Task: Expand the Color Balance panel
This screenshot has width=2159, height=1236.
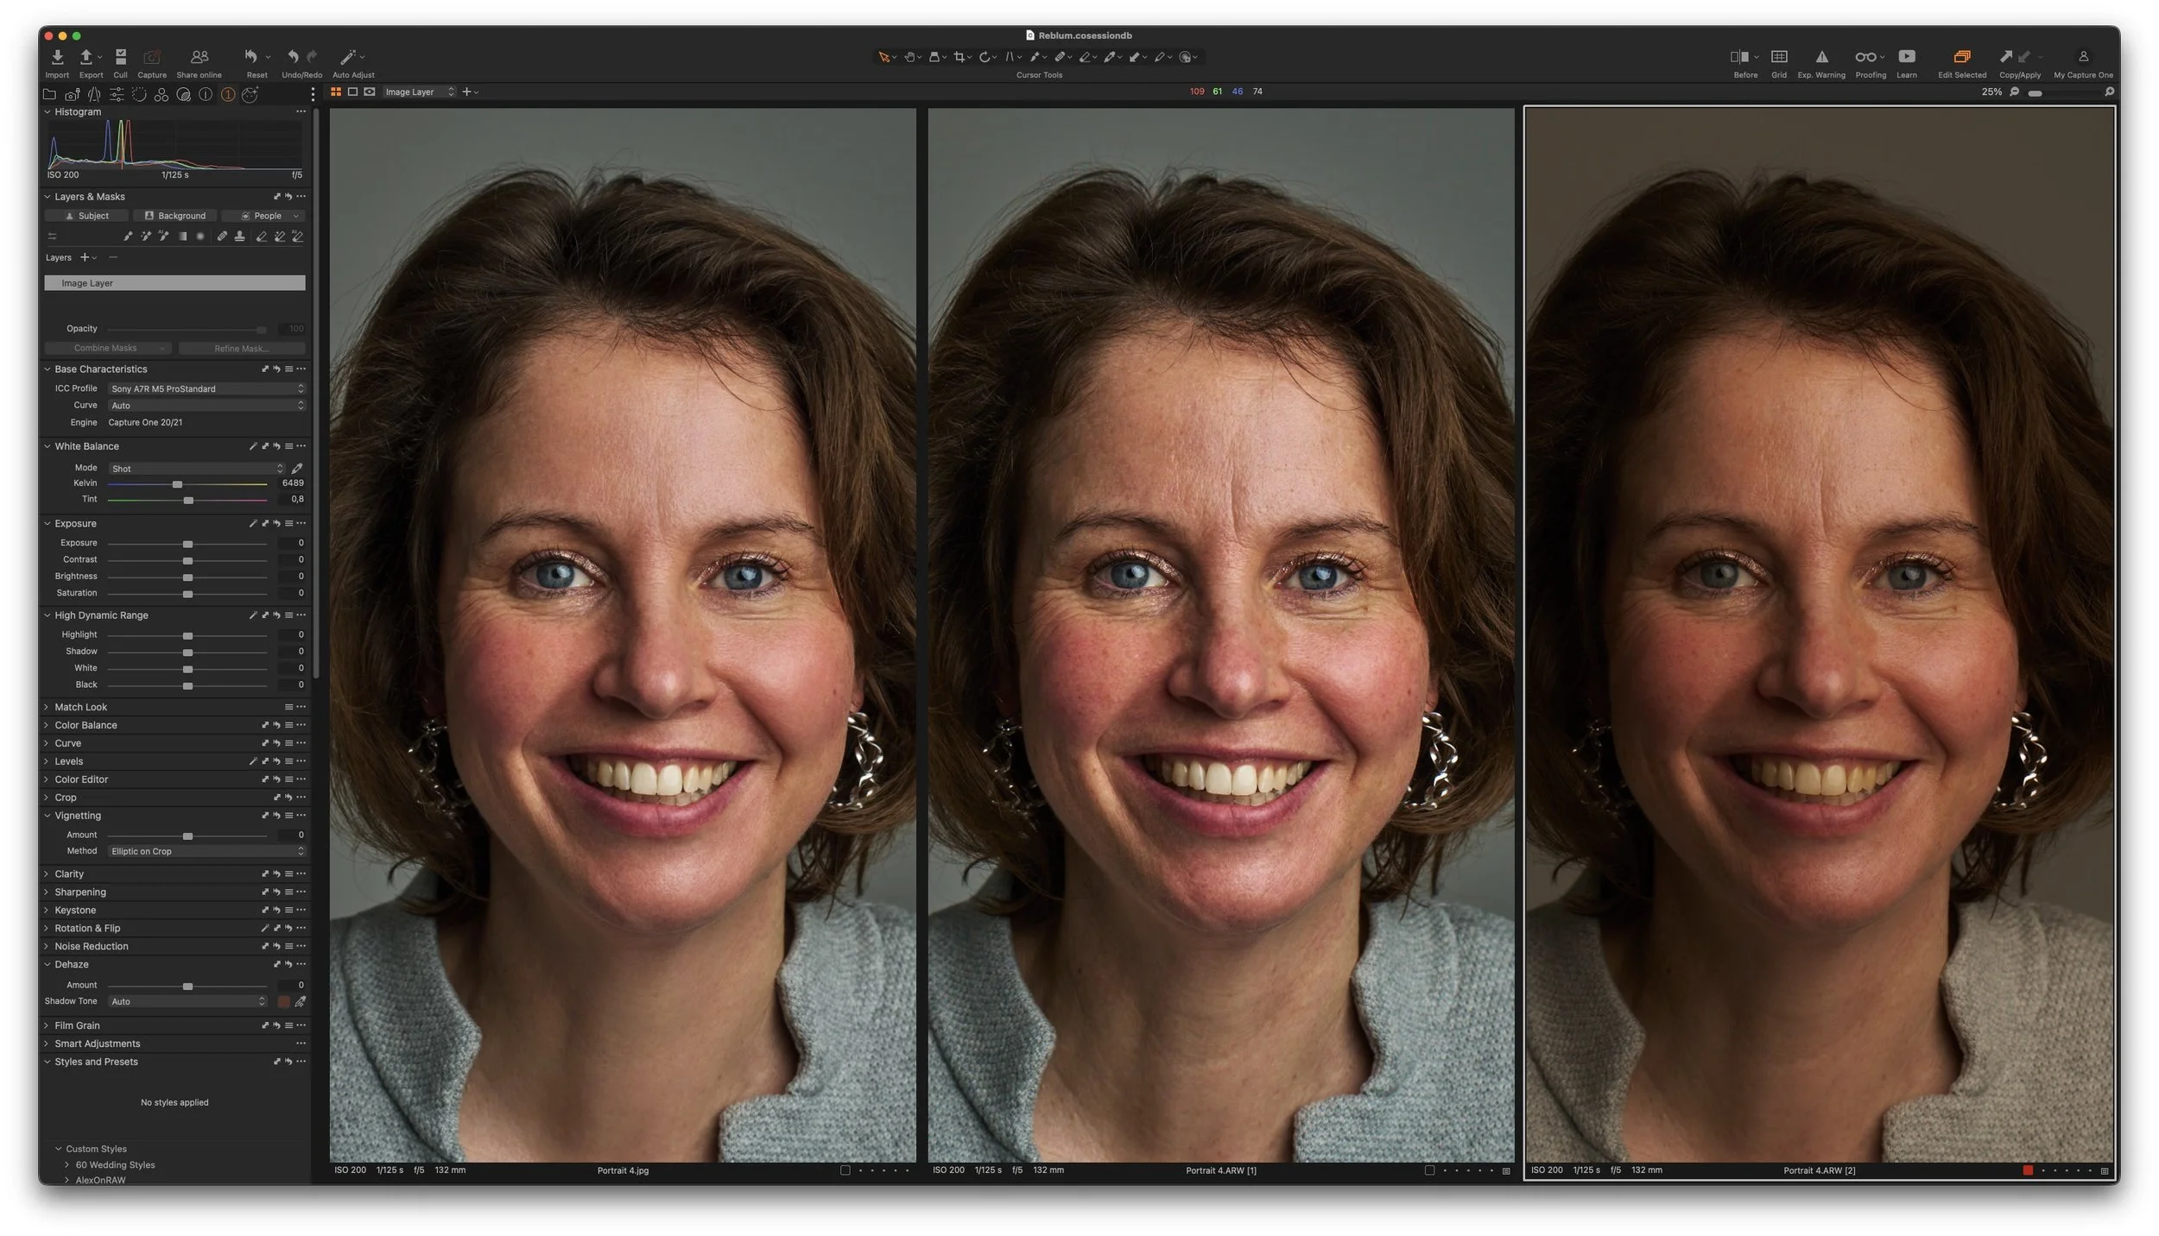Action: click(86, 726)
